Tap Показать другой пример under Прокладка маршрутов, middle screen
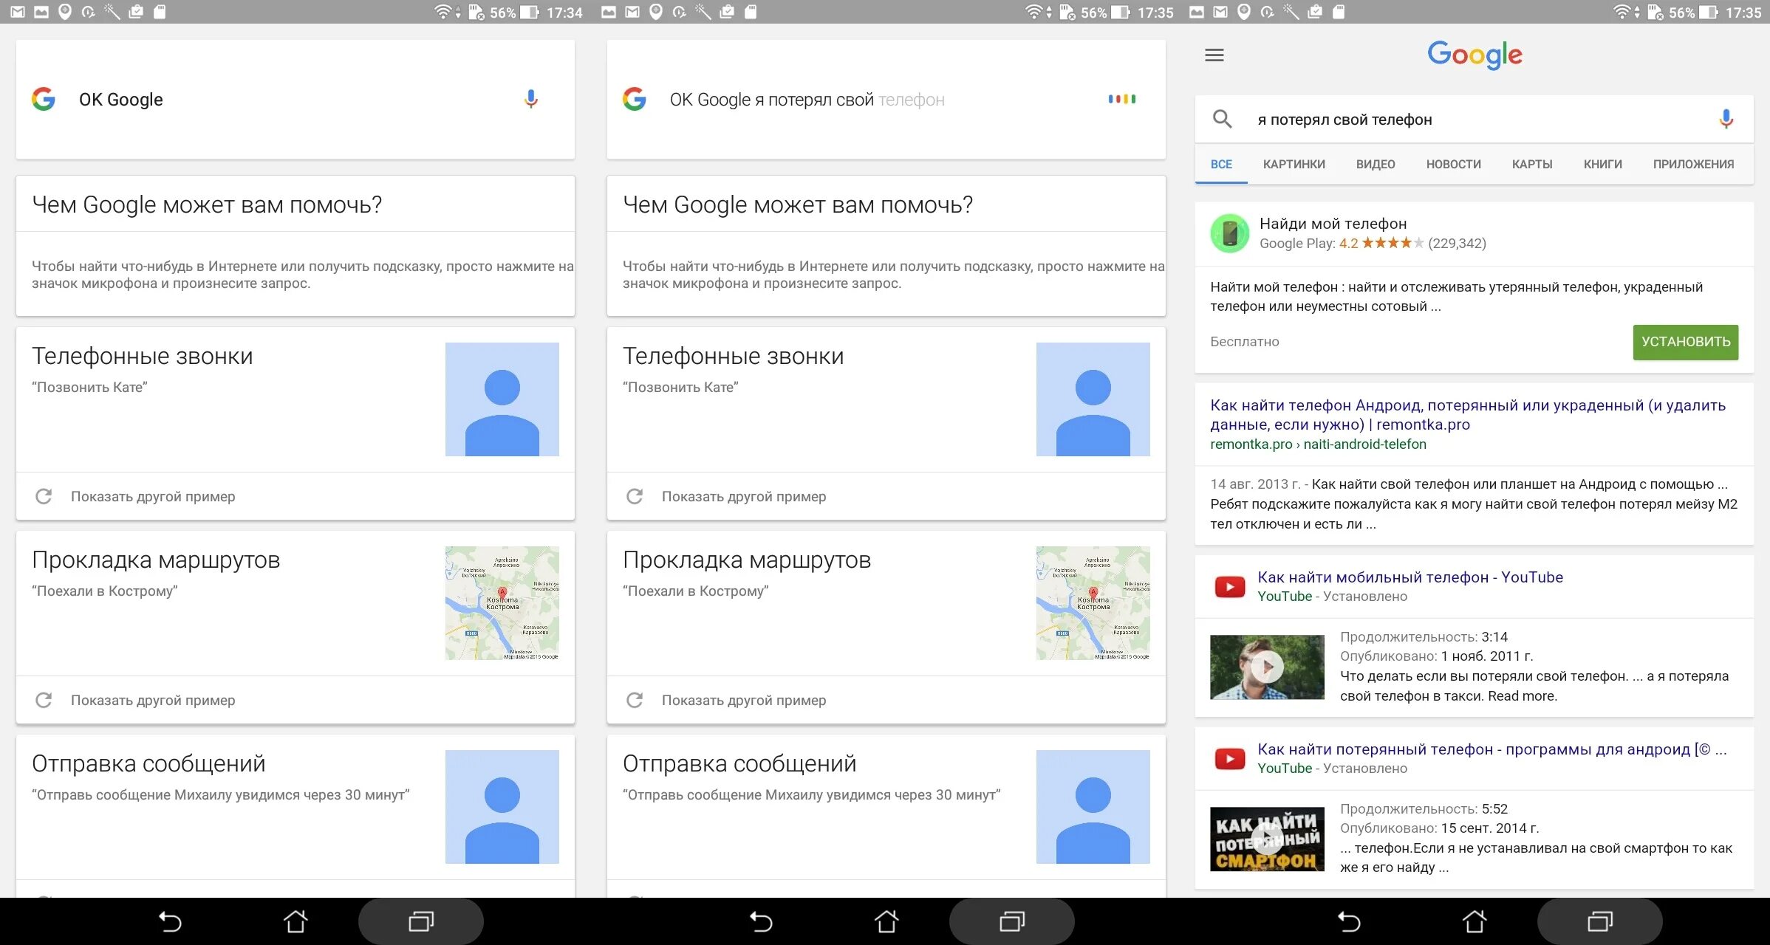Viewport: 1770px width, 945px height. (744, 700)
